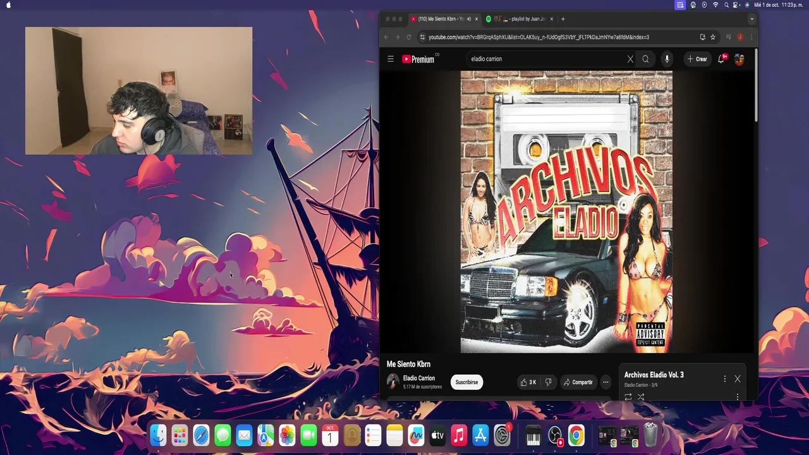
Task: Open Music app from the Dock
Action: pos(459,435)
